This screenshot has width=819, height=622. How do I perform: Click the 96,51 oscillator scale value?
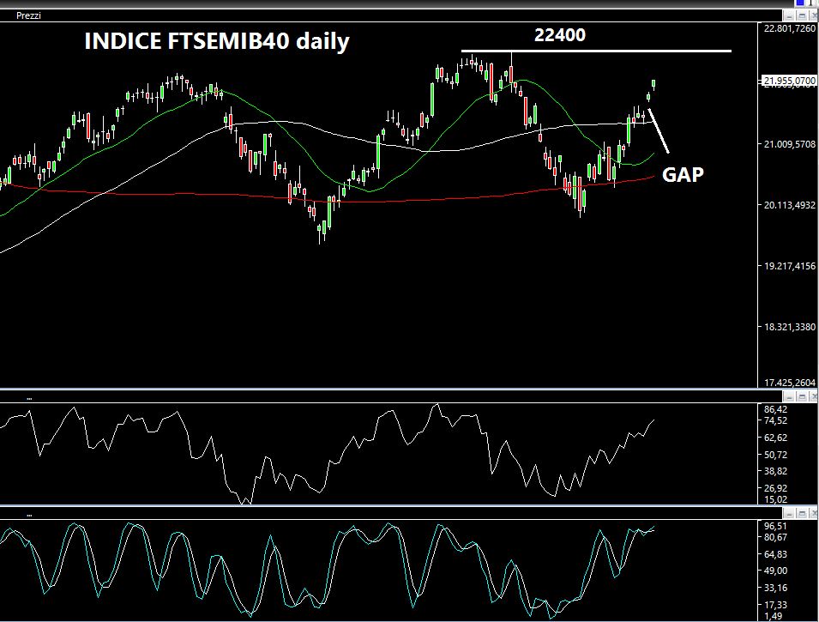[775, 526]
